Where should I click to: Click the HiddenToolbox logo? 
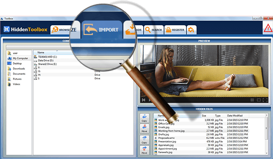(x=25, y=30)
